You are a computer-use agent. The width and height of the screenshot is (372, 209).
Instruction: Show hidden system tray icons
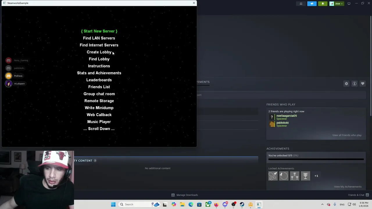[322, 204]
